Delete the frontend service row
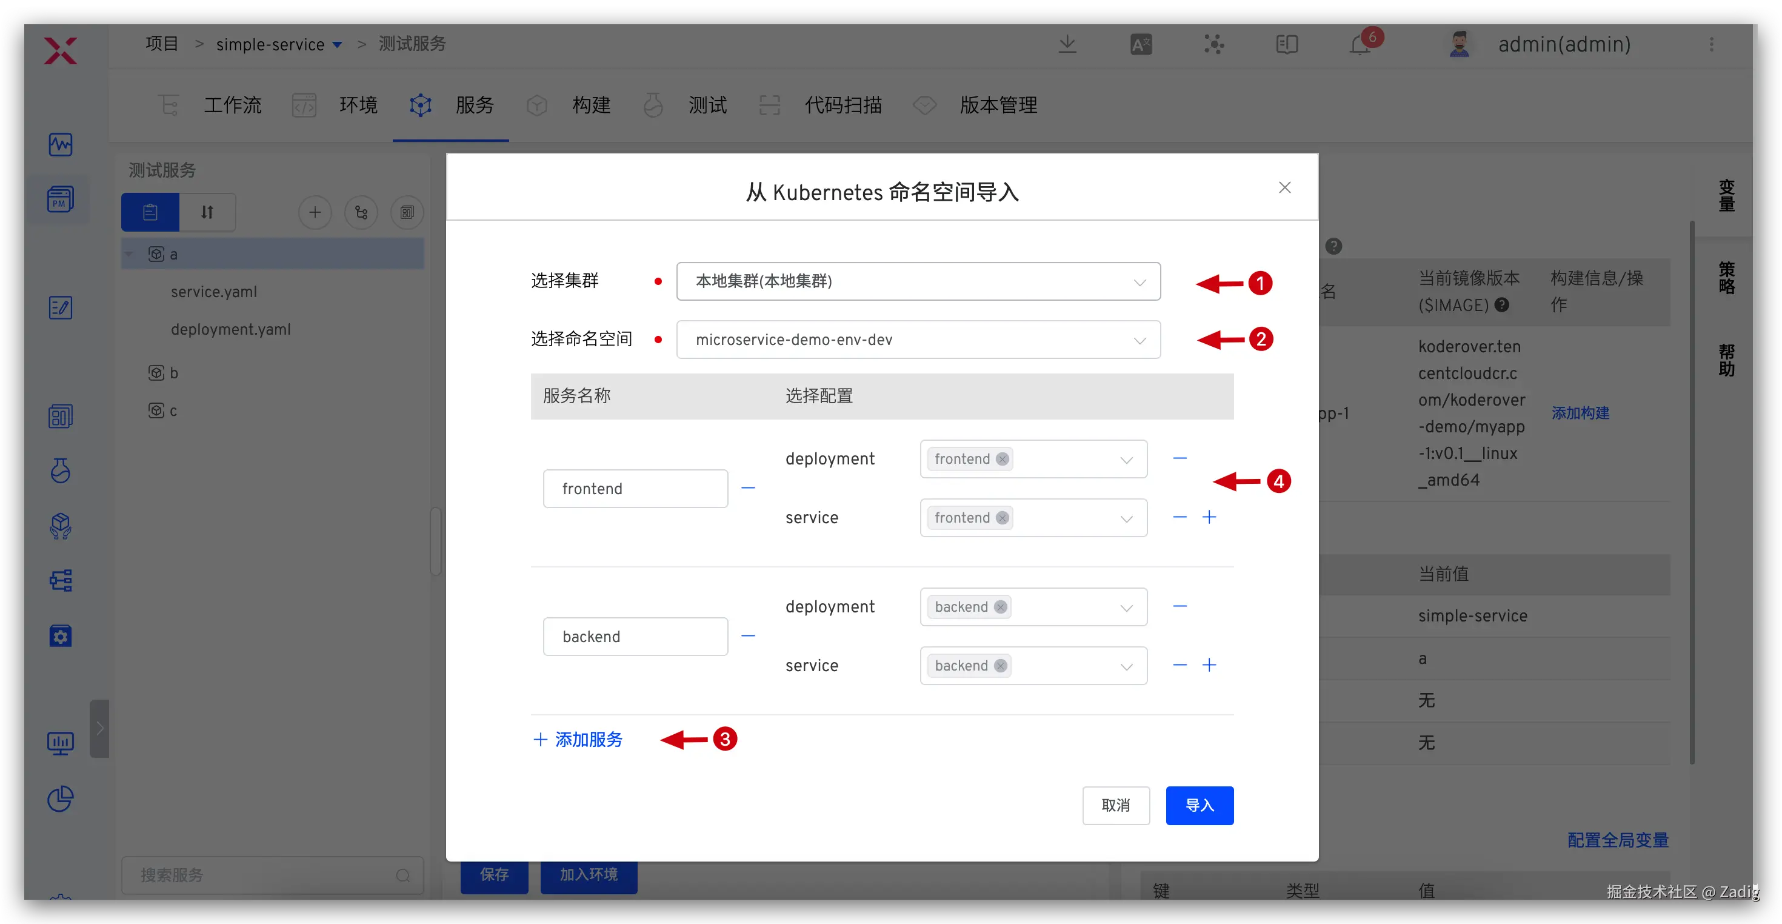This screenshot has height=924, width=1782. click(x=748, y=489)
